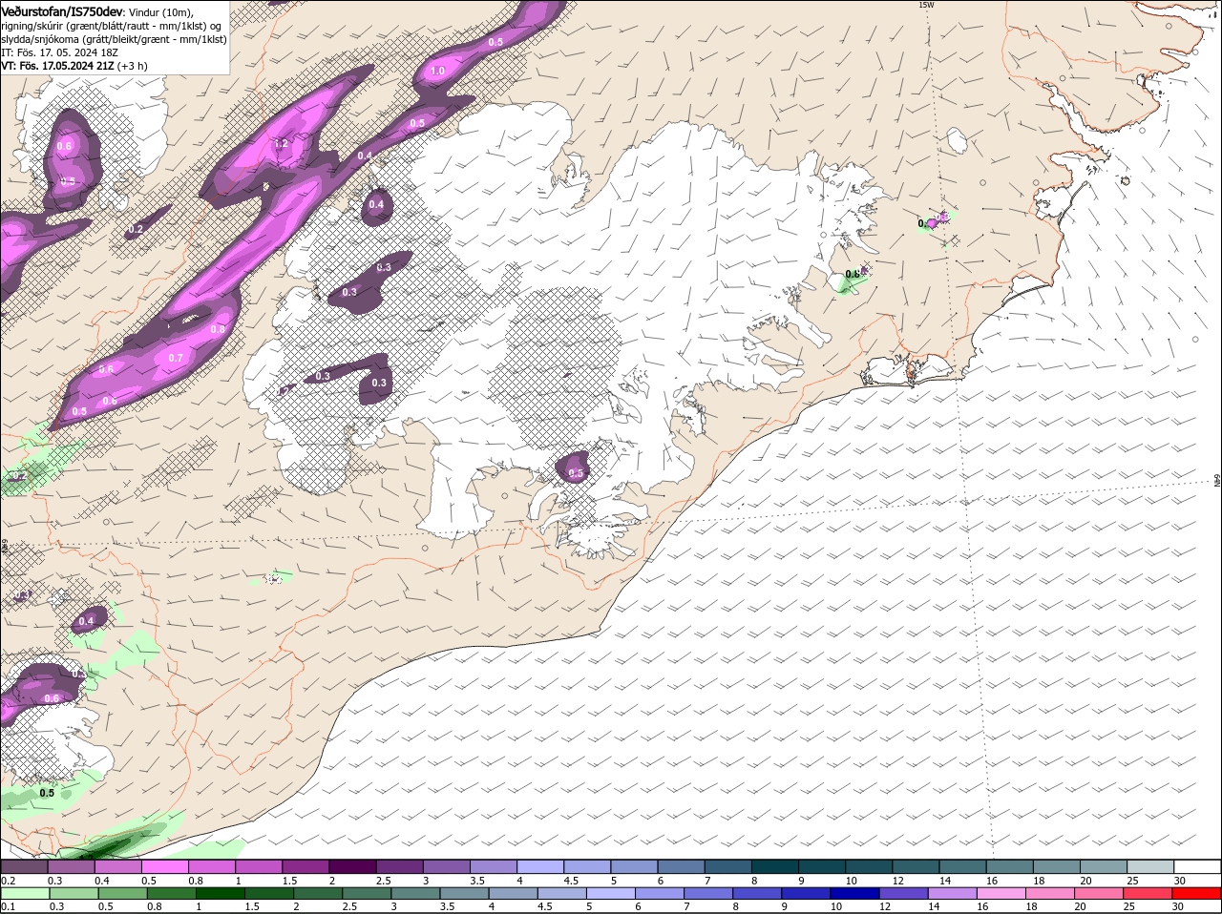Select the bottom-row green swatch starting at 0.5

[x=123, y=894]
